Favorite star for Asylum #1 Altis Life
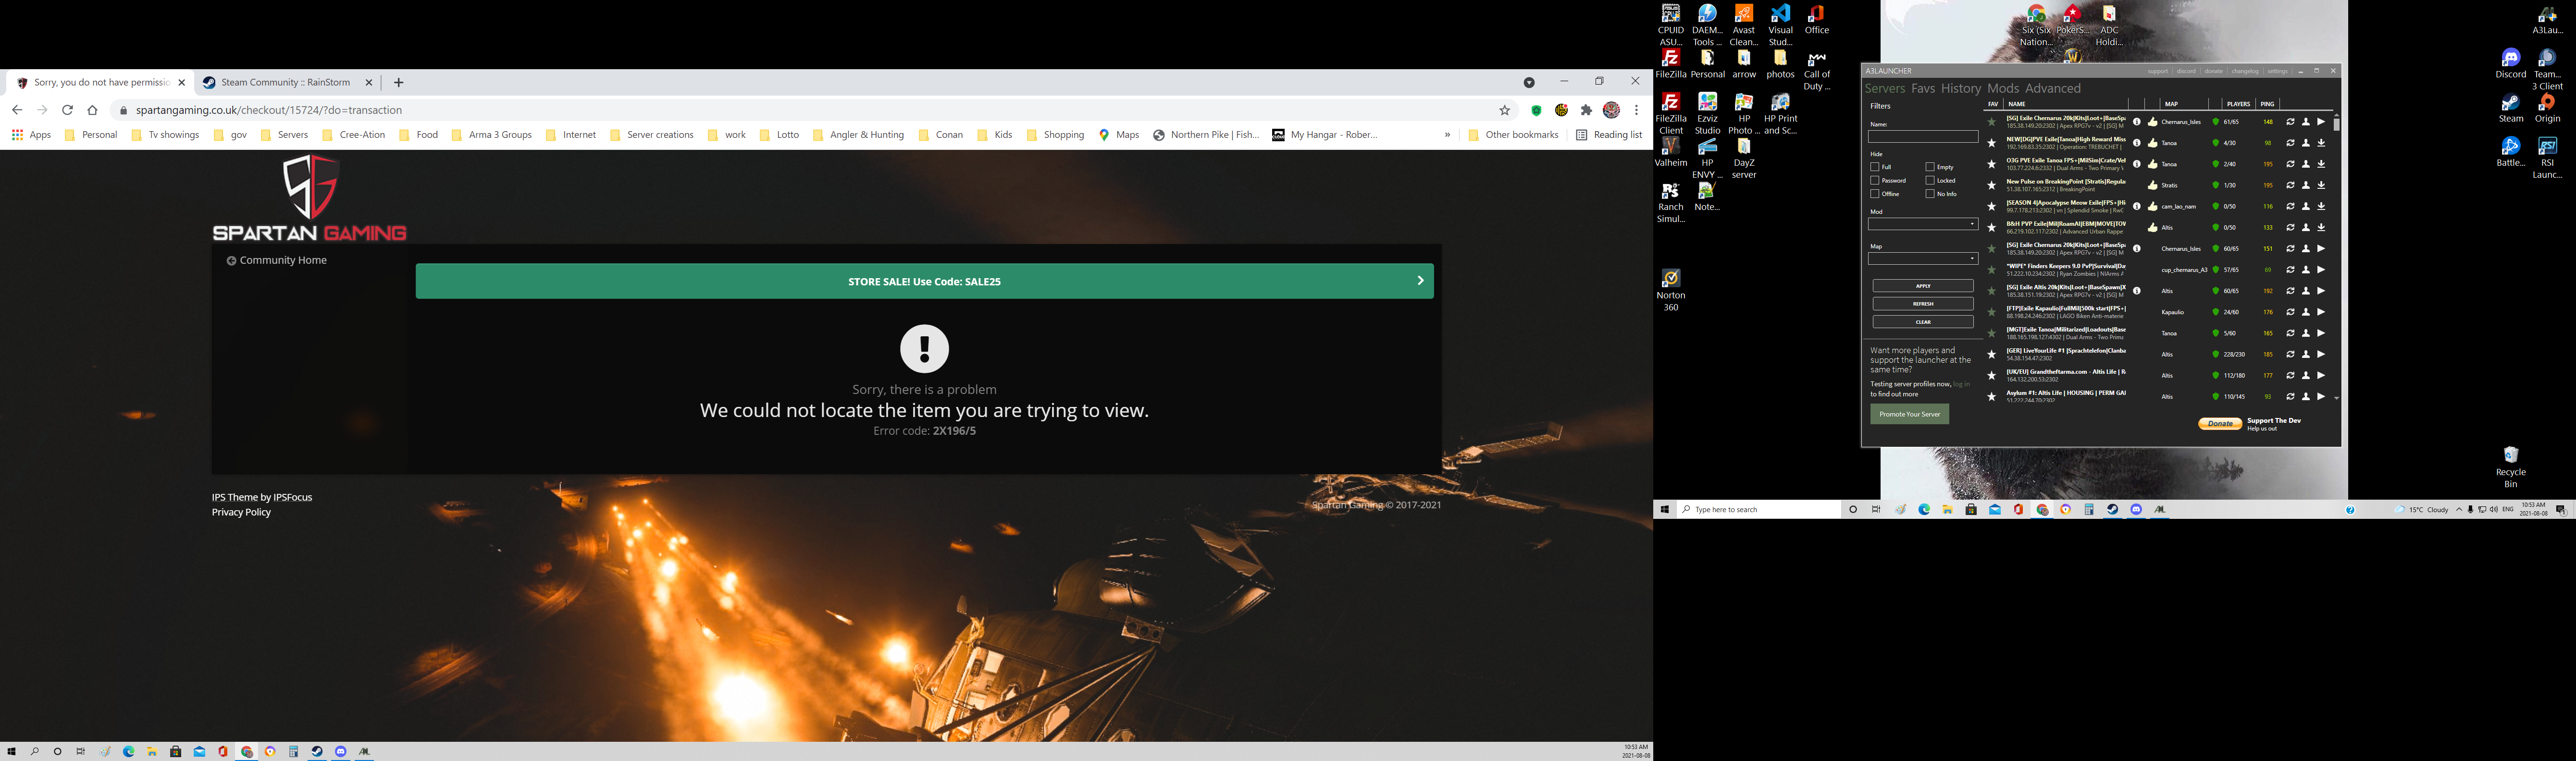This screenshot has width=2576, height=761. coord(1991,397)
